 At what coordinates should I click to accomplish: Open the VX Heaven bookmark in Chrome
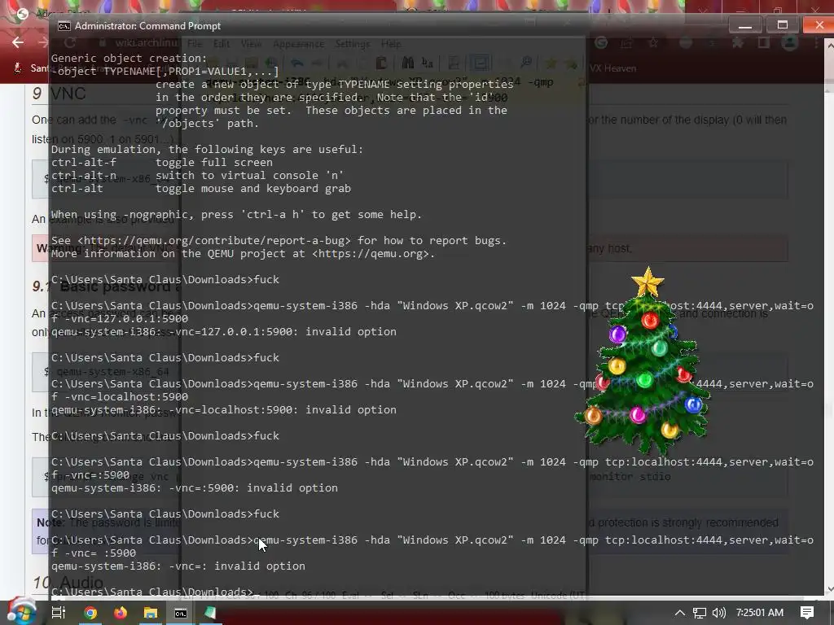[612, 68]
